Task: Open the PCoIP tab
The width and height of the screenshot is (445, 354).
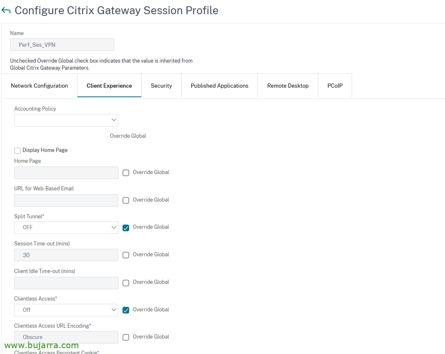Action: (x=335, y=86)
